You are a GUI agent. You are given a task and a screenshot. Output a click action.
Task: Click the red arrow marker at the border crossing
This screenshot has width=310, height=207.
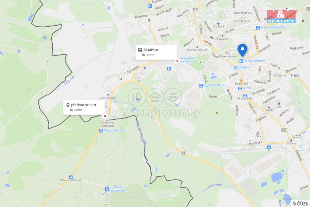104,116
